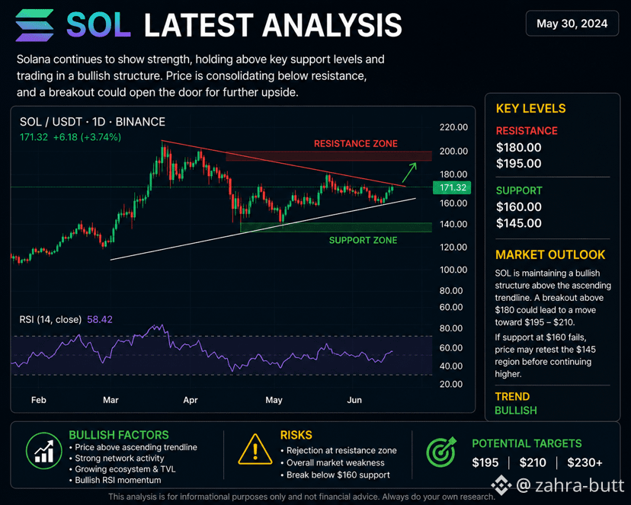Click the 160.00 price axis label
This screenshot has height=505, width=631.
(453, 203)
